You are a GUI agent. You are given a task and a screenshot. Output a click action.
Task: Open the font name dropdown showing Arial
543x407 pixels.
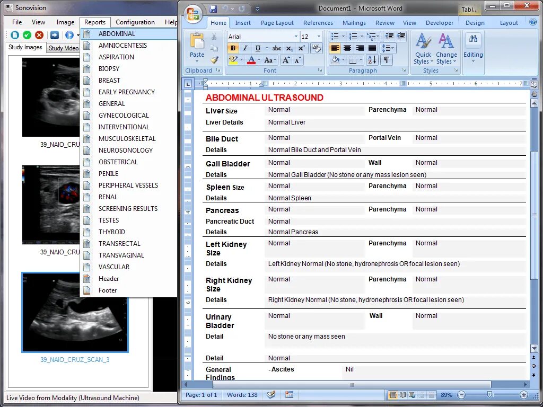295,37
